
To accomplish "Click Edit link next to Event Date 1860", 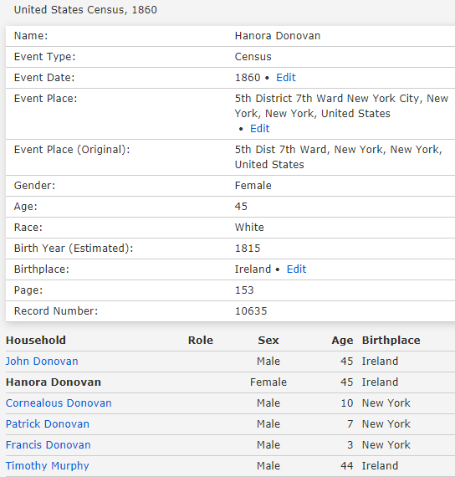I will click(285, 78).
